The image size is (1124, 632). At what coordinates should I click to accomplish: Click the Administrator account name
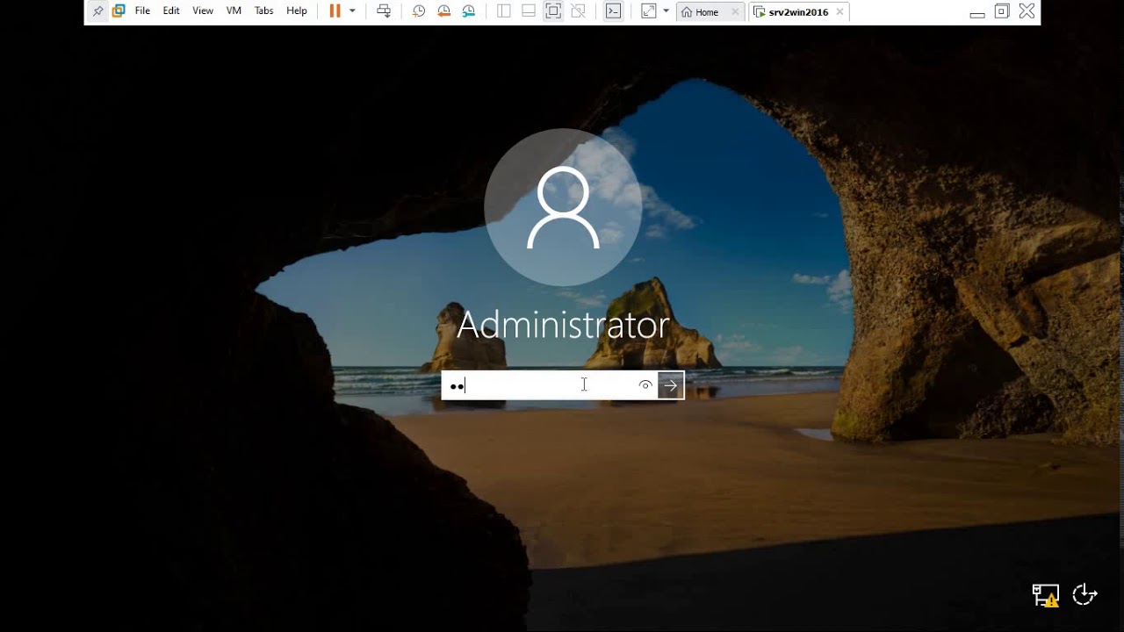click(x=563, y=326)
